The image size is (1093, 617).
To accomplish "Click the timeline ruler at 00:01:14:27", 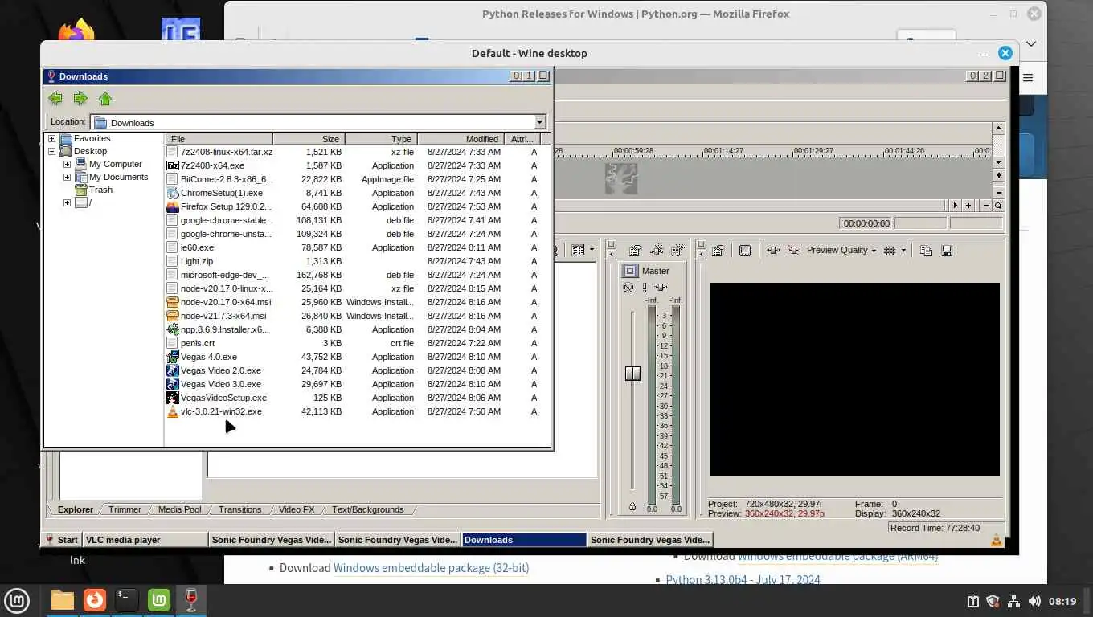I will 723,151.
